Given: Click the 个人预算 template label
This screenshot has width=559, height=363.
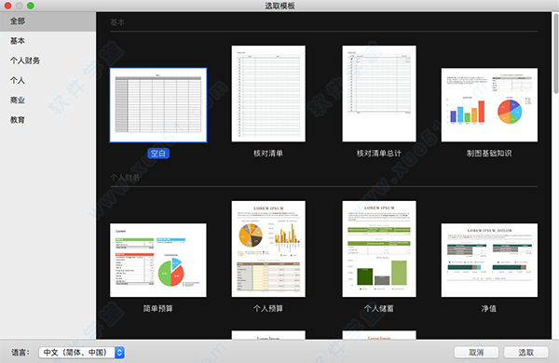Looking at the screenshot, I should point(268,308).
